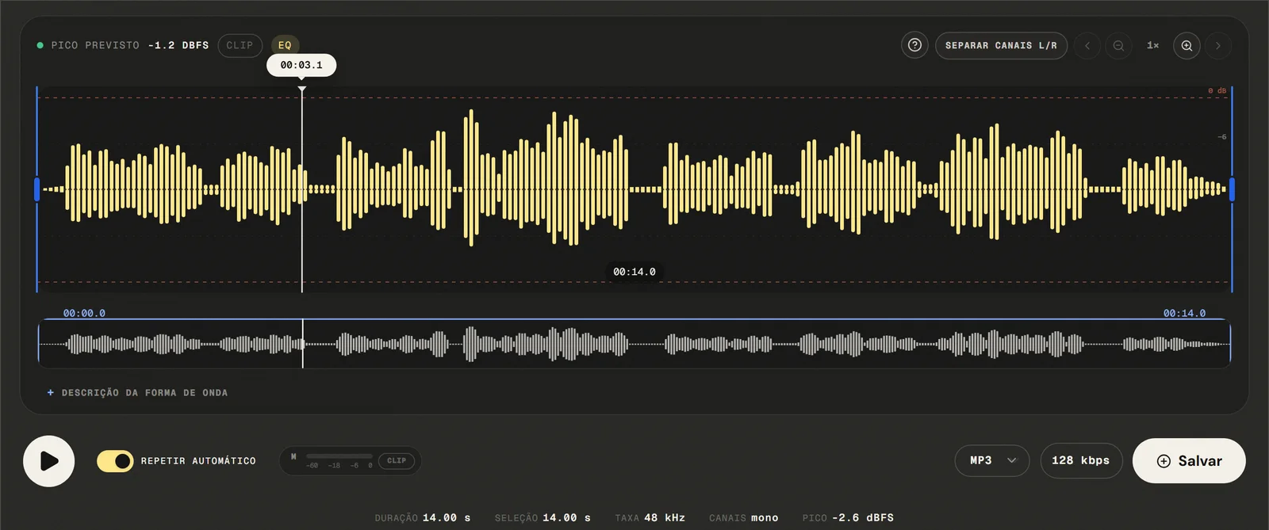Click the main yellow waveform display
Screen dimensions: 1269x530
(634, 189)
